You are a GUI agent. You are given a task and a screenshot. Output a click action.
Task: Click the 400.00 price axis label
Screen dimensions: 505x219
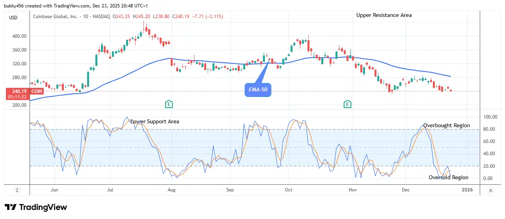tap(19, 36)
